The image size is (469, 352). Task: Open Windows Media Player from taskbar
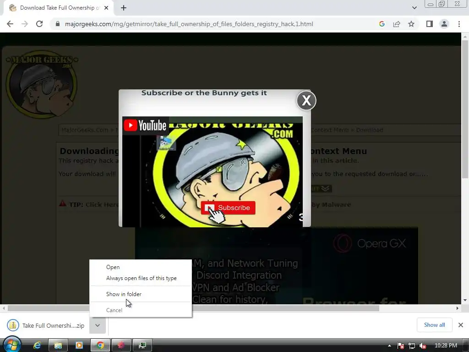pos(79,345)
